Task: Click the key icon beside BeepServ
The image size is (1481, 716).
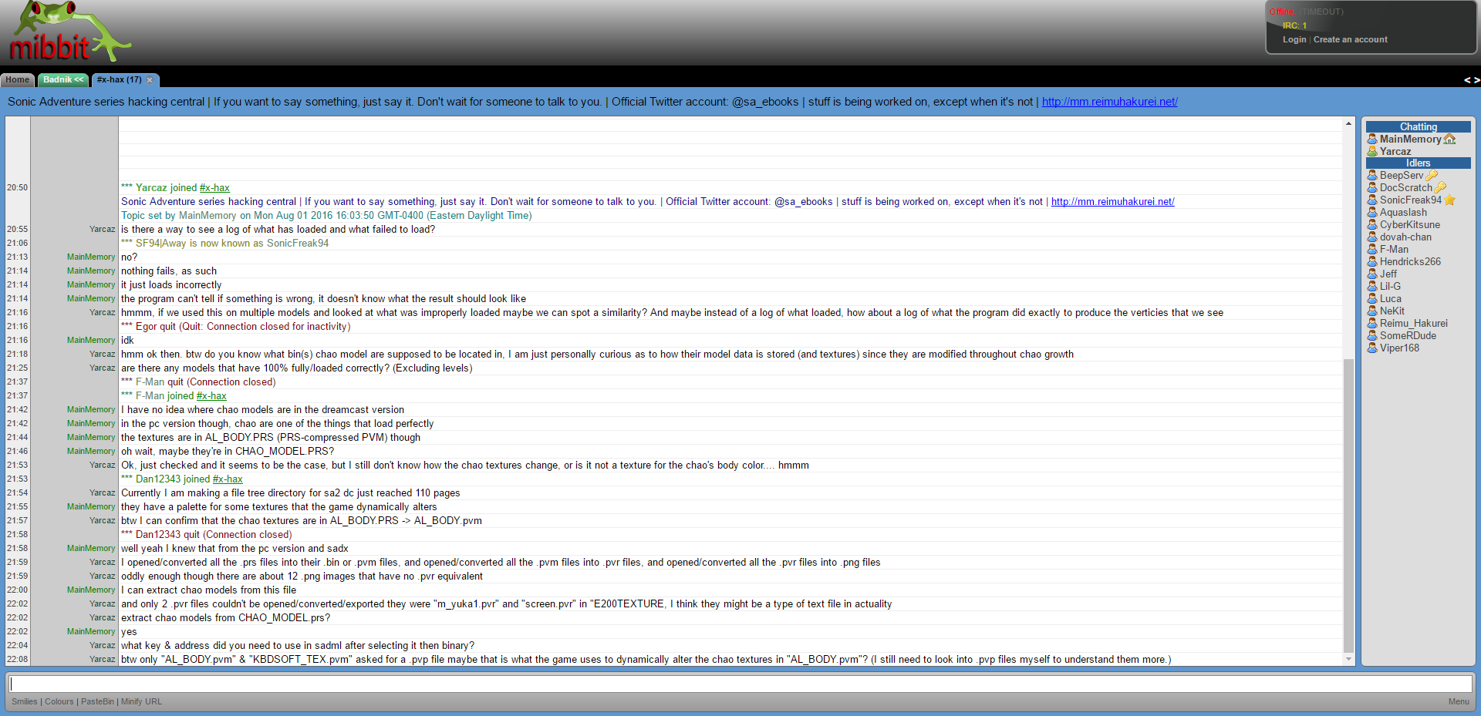Action: pyautogui.click(x=1432, y=176)
